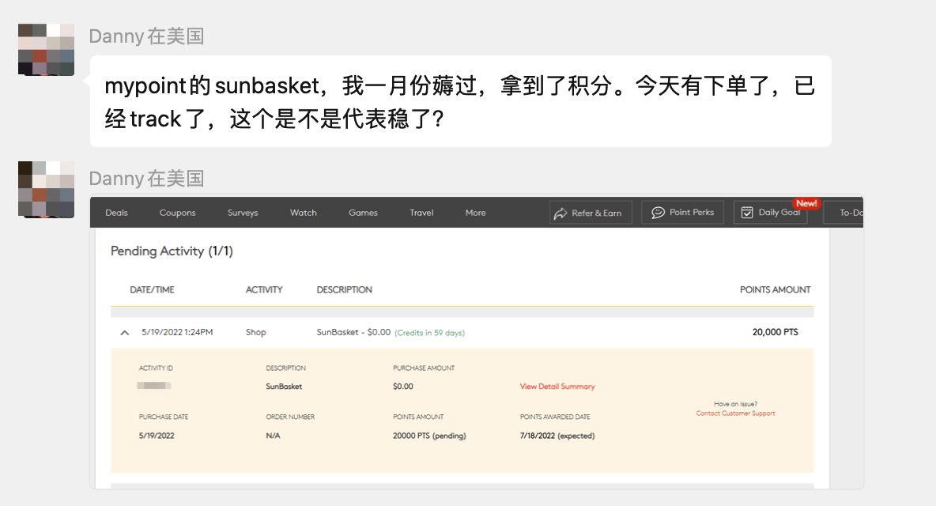Image resolution: width=936 pixels, height=506 pixels.
Task: Click the Refer & Earn arrow icon
Action: (x=560, y=212)
